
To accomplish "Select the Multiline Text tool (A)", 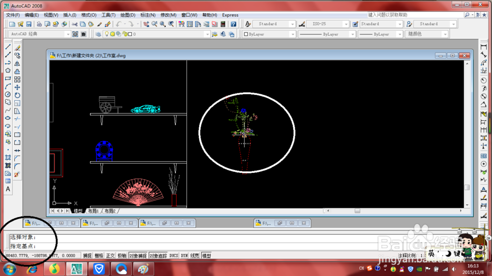I will [x=8, y=189].
